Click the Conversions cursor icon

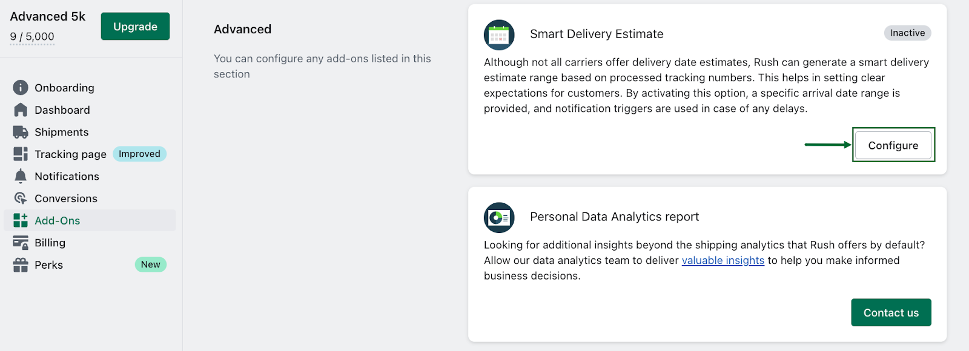pos(21,198)
